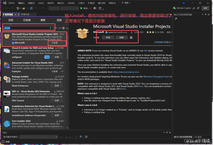Switch to the Git 更改 bottom tab
Viewport: 213px width, 145px height.
[x=198, y=137]
